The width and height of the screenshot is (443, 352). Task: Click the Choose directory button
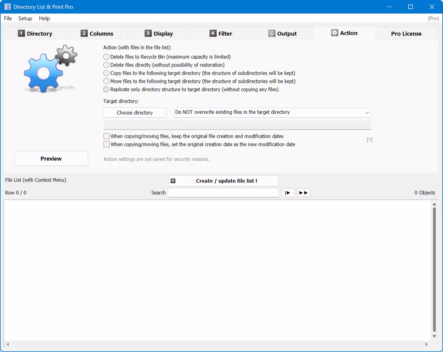coord(135,113)
